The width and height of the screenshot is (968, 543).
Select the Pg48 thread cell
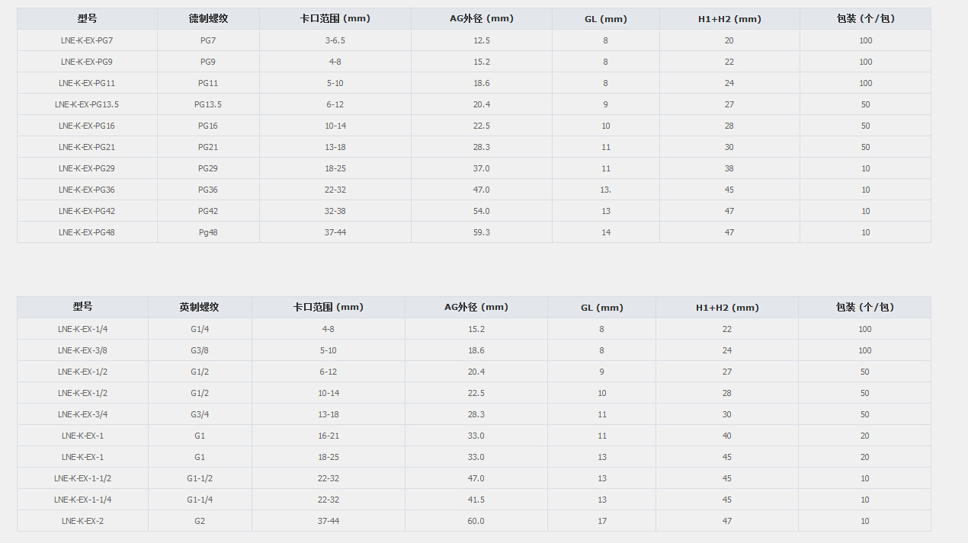pyautogui.click(x=208, y=232)
